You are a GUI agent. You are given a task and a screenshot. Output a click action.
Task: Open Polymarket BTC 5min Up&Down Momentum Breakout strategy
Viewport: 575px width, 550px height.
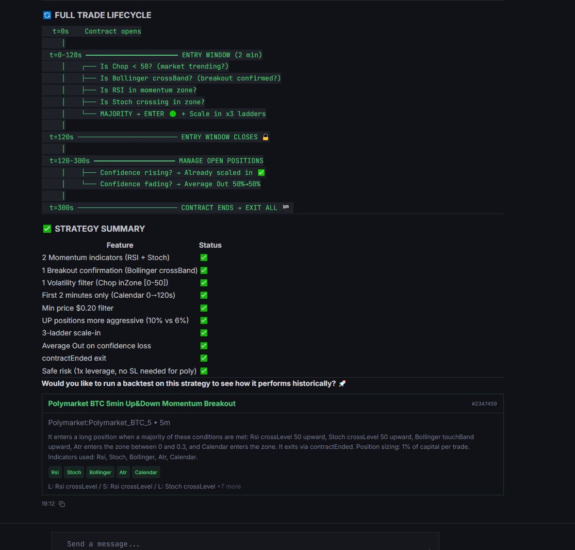142,403
